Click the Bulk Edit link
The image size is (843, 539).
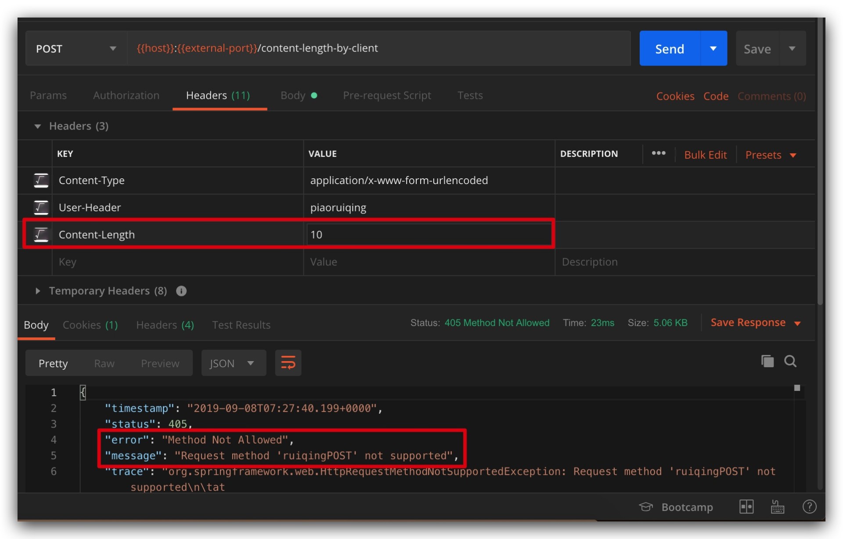click(705, 155)
